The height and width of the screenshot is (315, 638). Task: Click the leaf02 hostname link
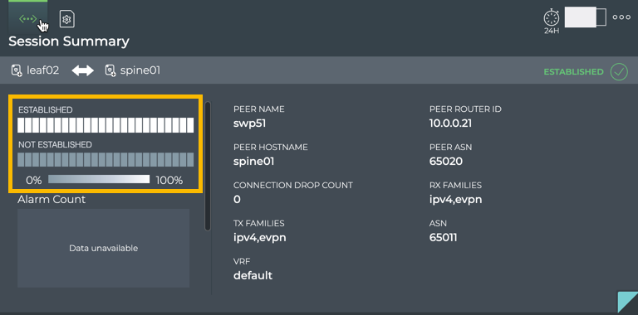pos(42,70)
